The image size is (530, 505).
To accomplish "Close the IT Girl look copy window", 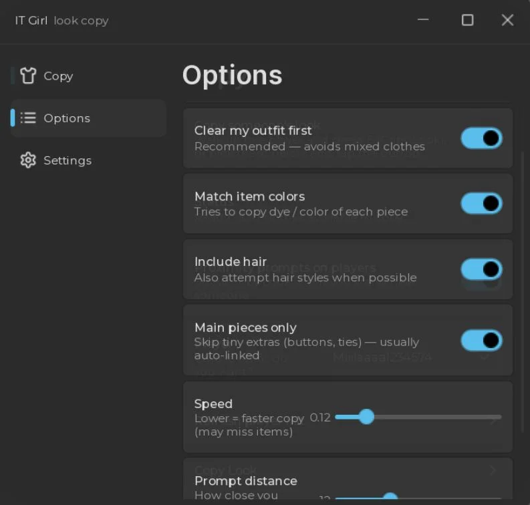I will tap(507, 20).
